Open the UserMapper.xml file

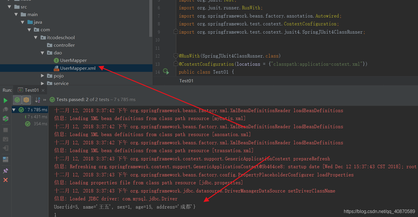click(78, 68)
